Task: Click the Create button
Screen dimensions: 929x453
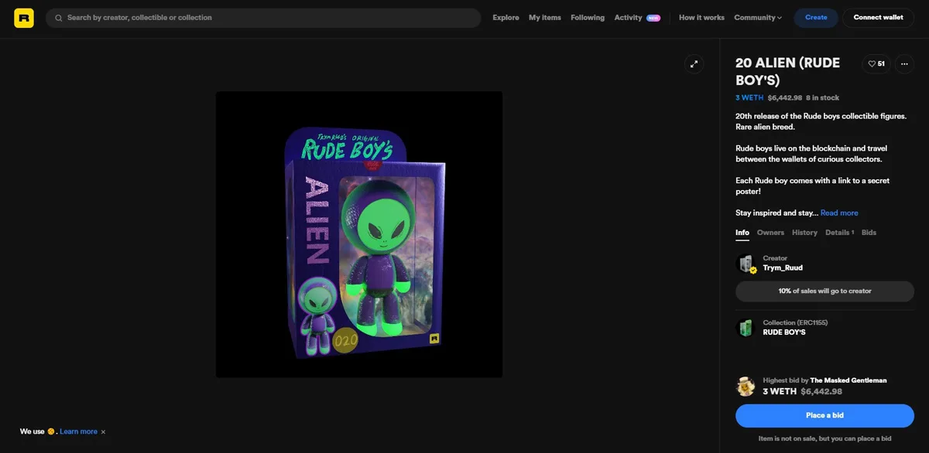Action: 816,18
